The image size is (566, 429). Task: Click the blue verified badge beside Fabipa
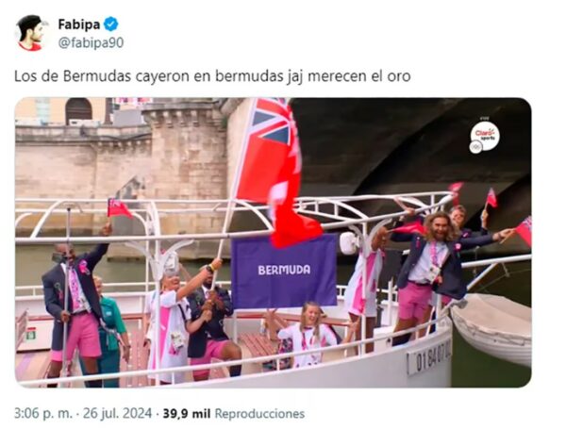pos(110,25)
